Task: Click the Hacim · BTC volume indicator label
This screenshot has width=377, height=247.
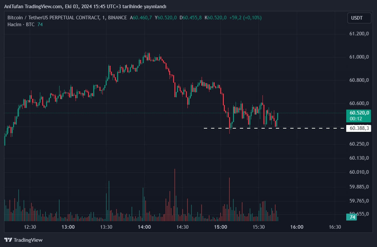Action: point(21,25)
